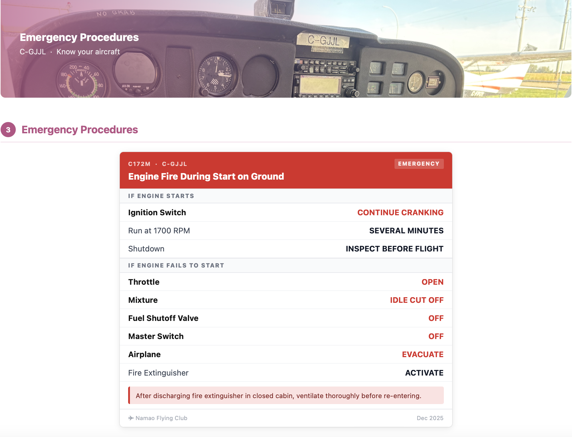Click the EMERGENCY badge in the card header
Screen dimensions: 572x437
pyautogui.click(x=419, y=164)
